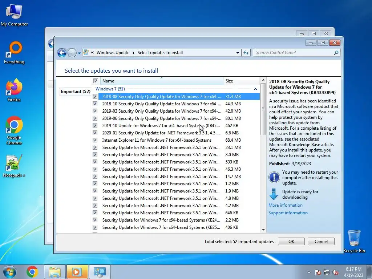This screenshot has height=279, width=372.
Task: Open Support information link
Action: pos(288,213)
